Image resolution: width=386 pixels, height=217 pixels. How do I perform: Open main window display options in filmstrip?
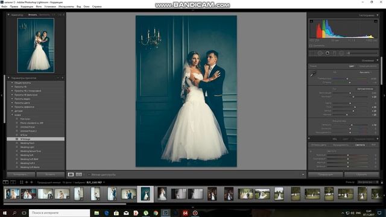click(5, 182)
